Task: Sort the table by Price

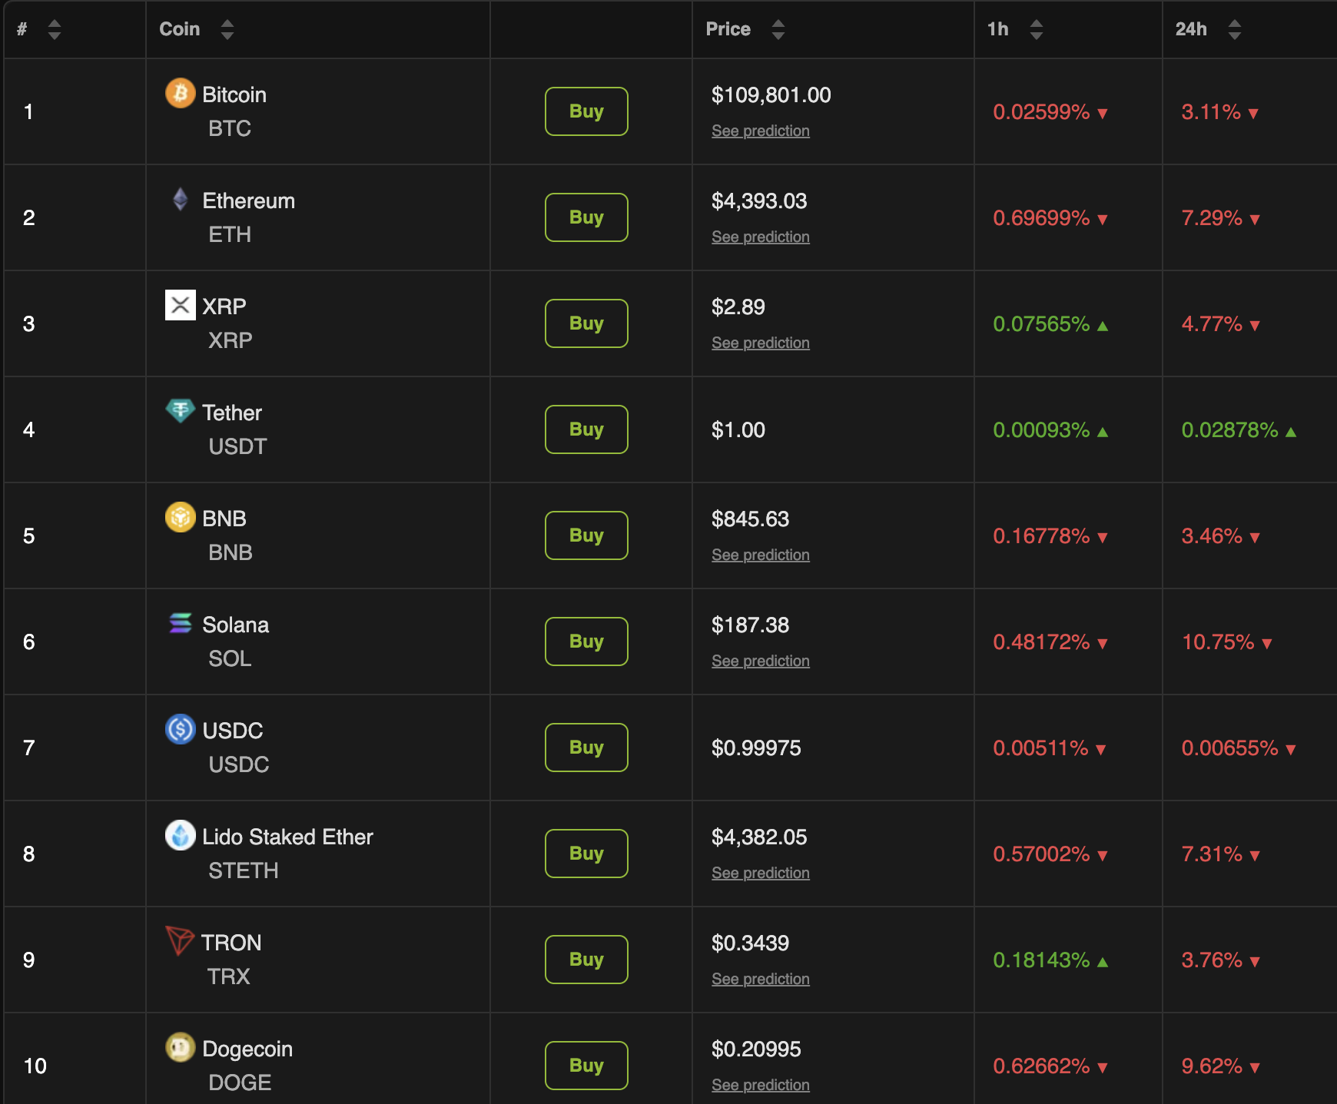Action: pos(778,29)
